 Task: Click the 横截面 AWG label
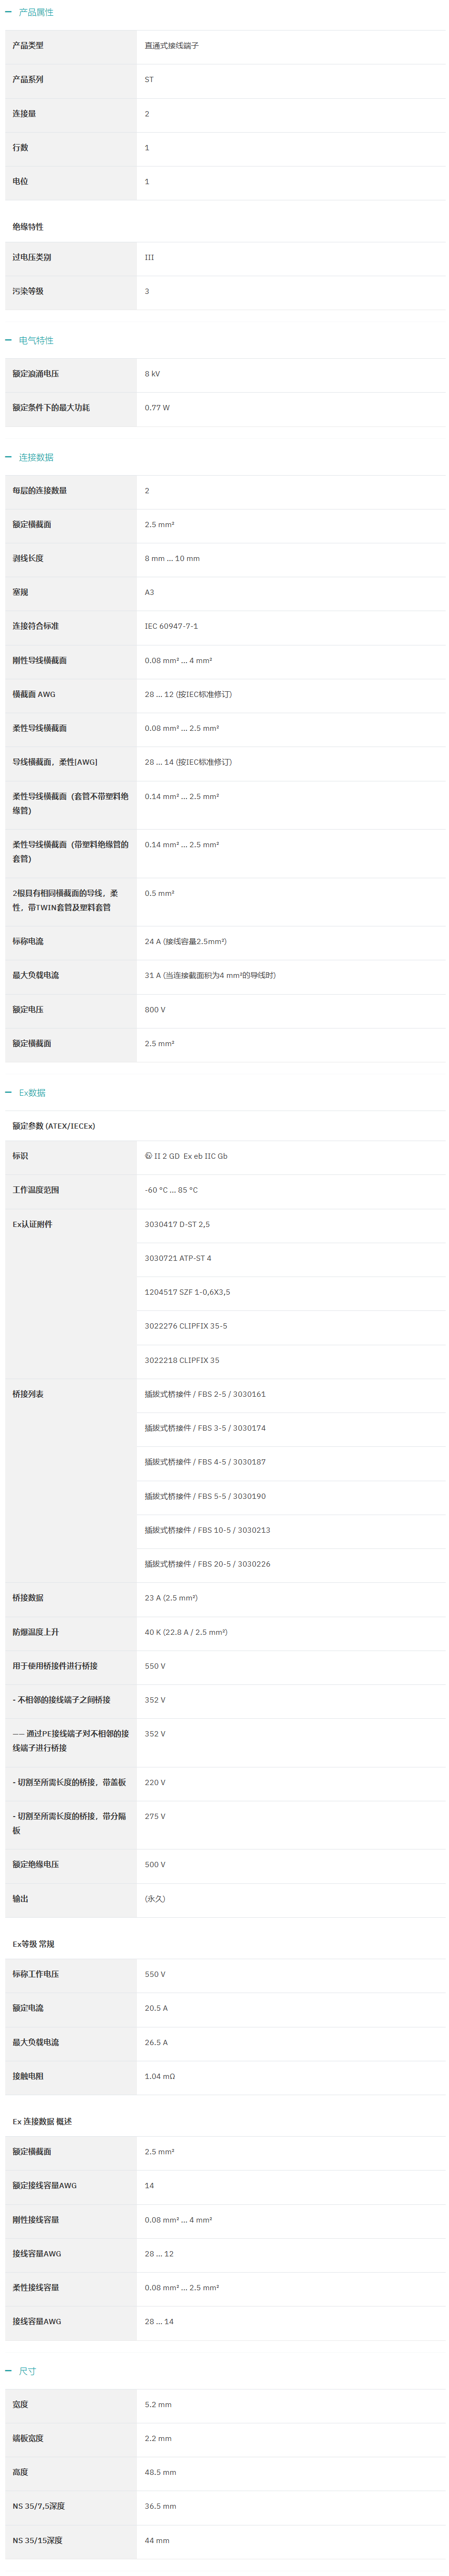click(x=34, y=695)
